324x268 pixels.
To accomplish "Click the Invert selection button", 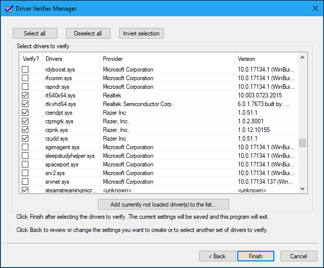I will tap(141, 33).
